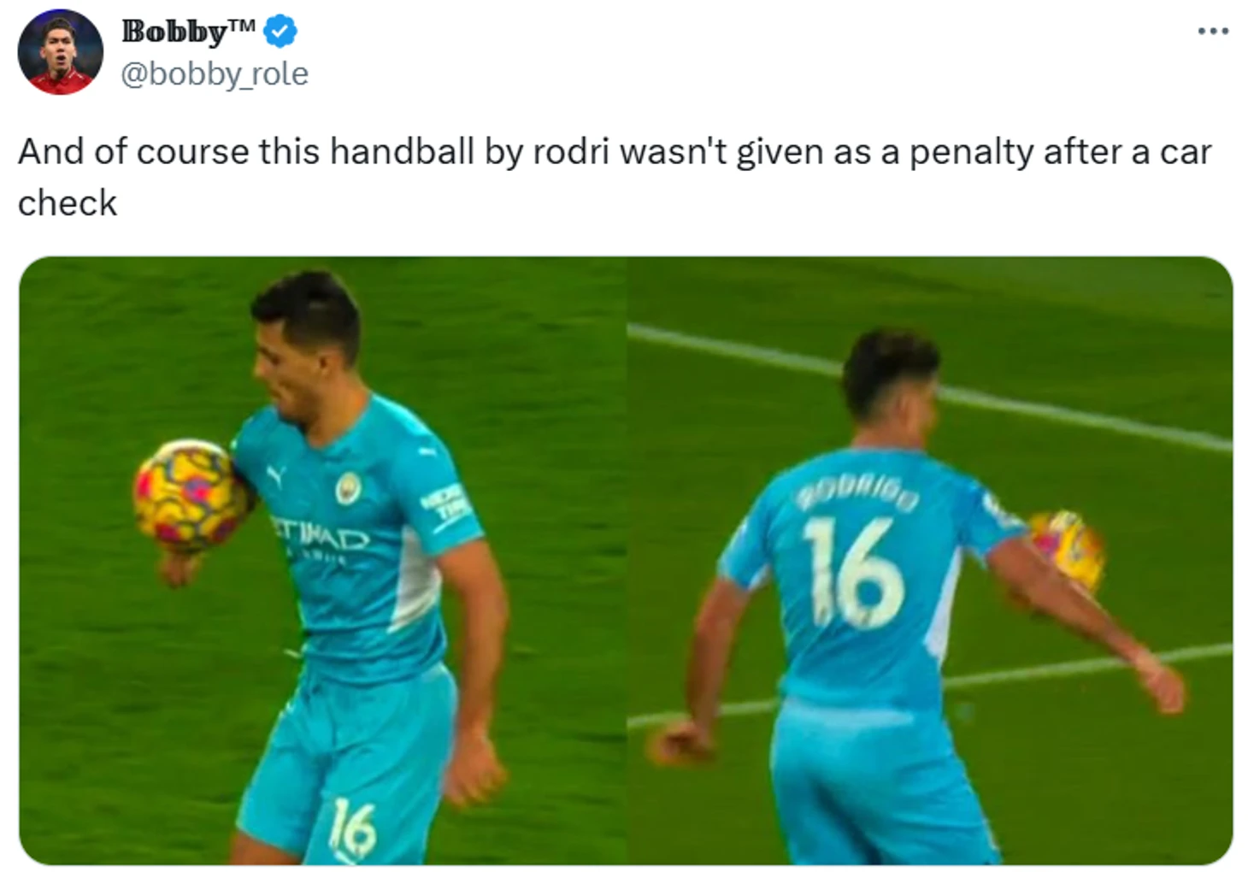Select the yellow ball in the left photo
This screenshot has height=872, width=1248.
191,494
